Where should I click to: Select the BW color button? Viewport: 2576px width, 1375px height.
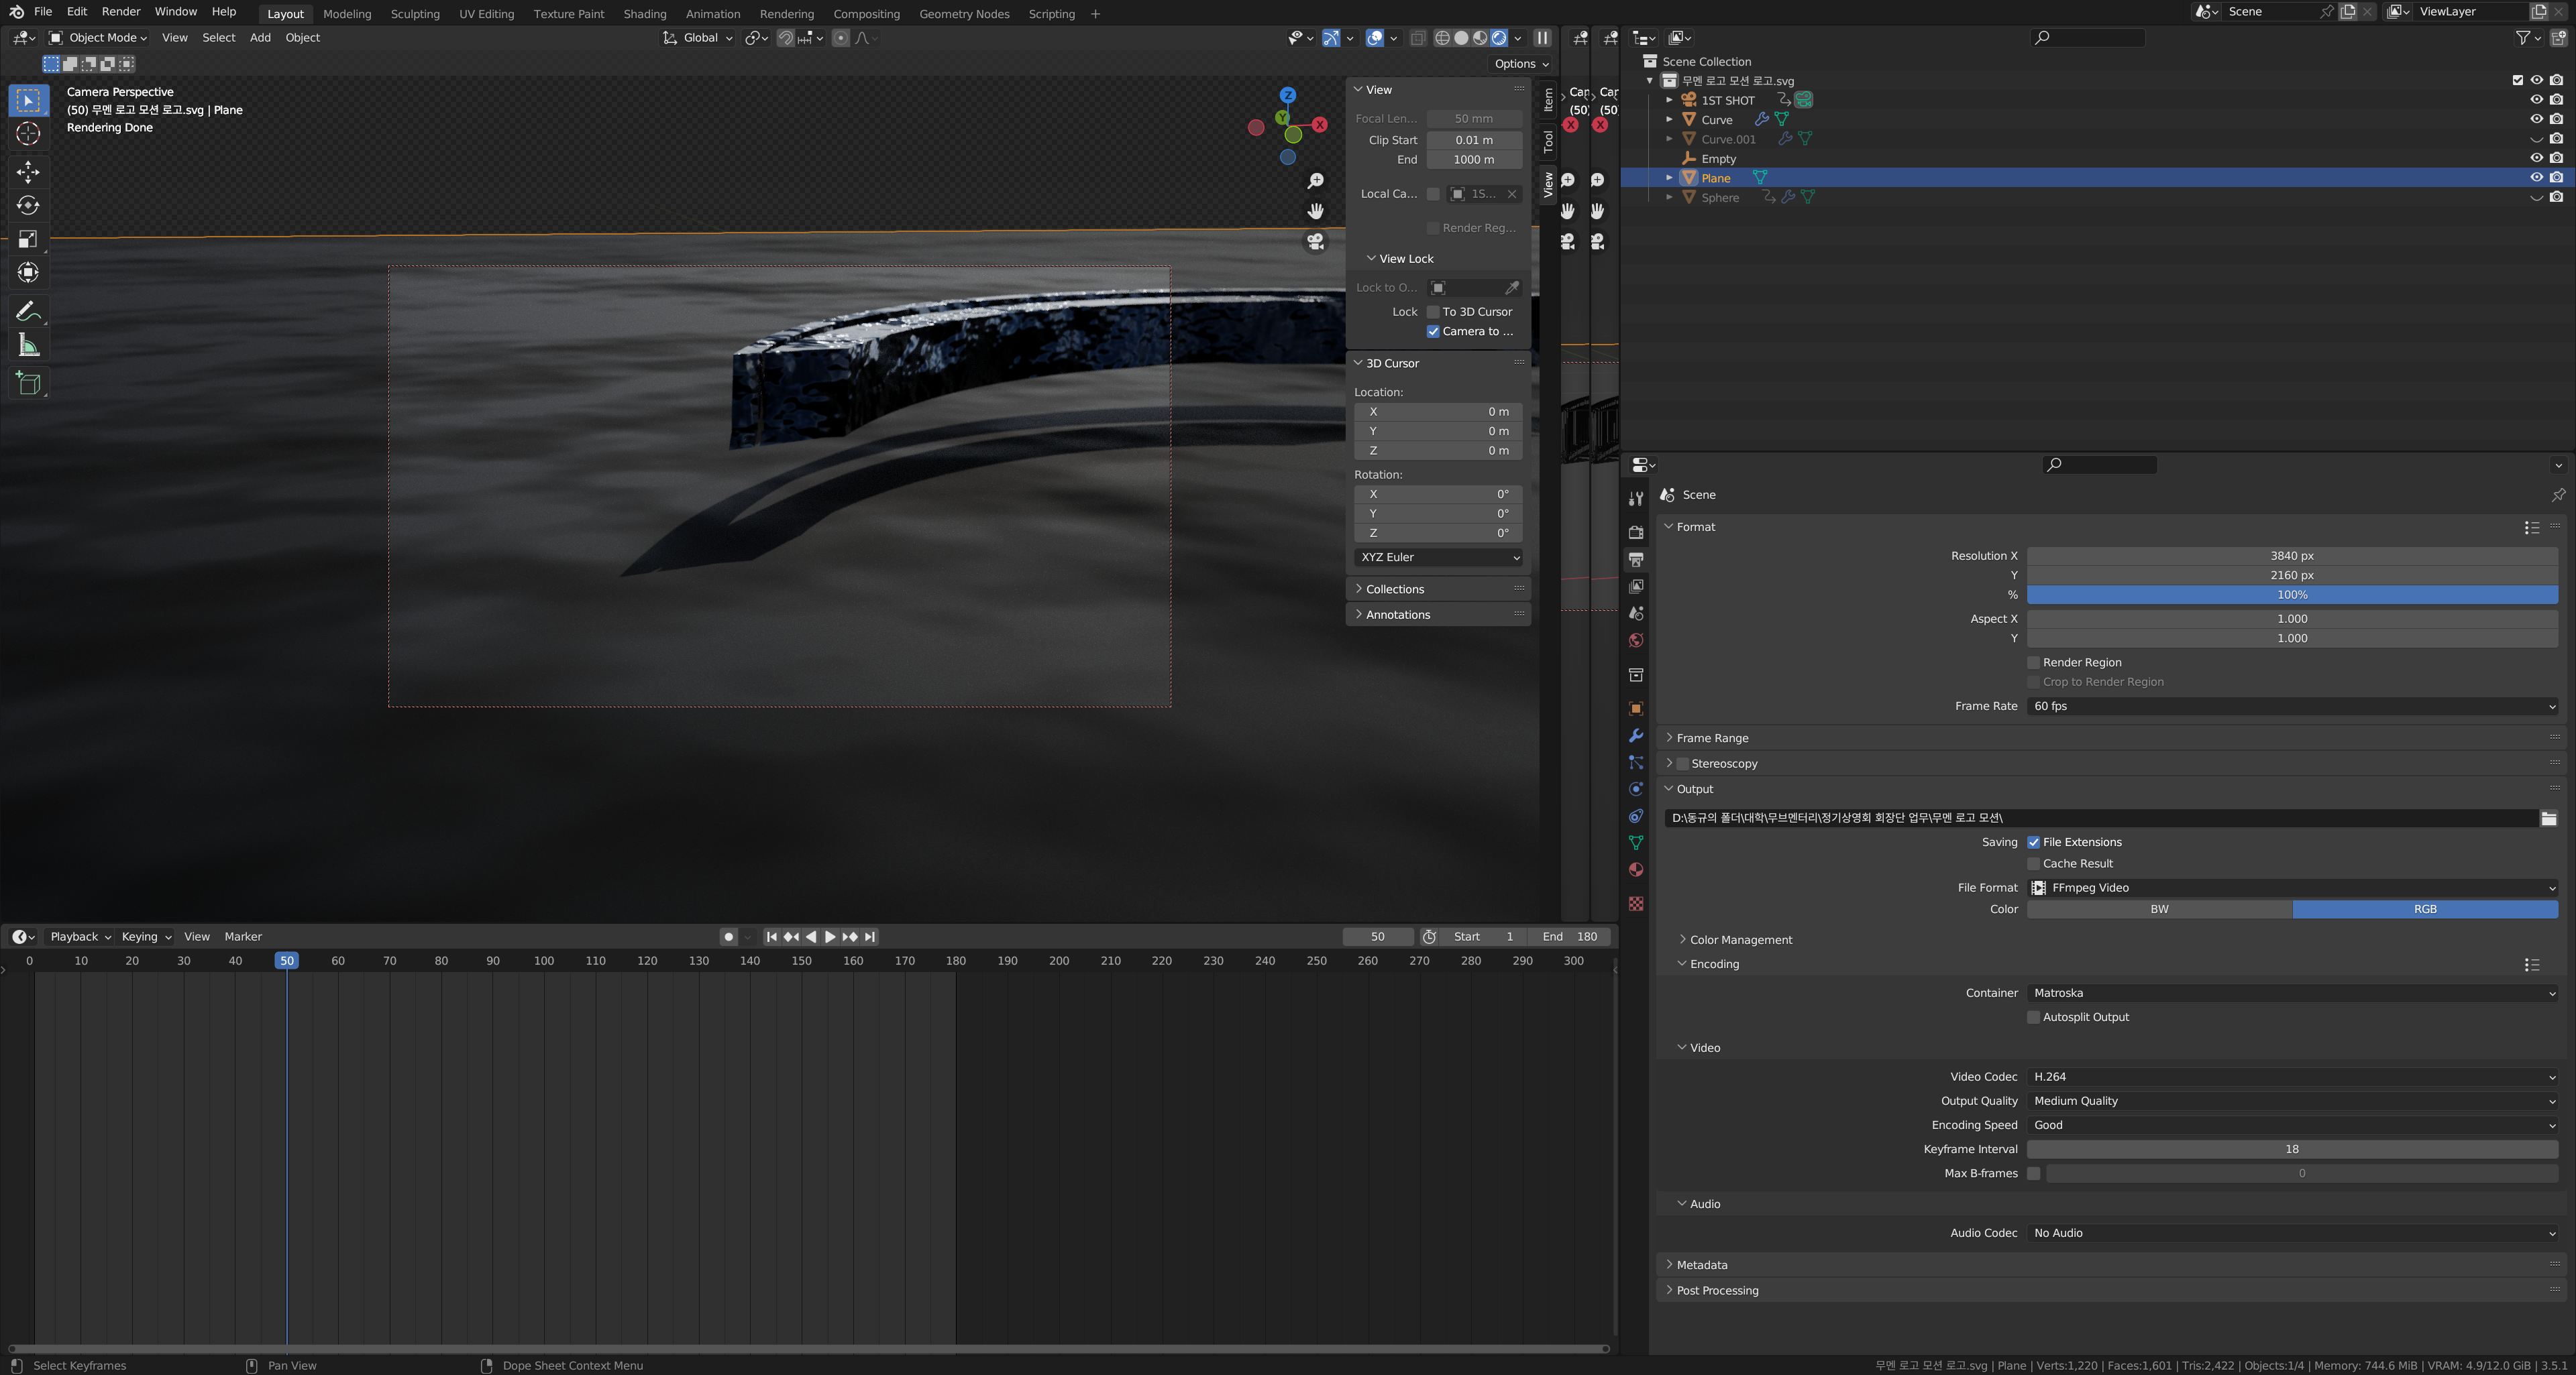(x=2159, y=909)
